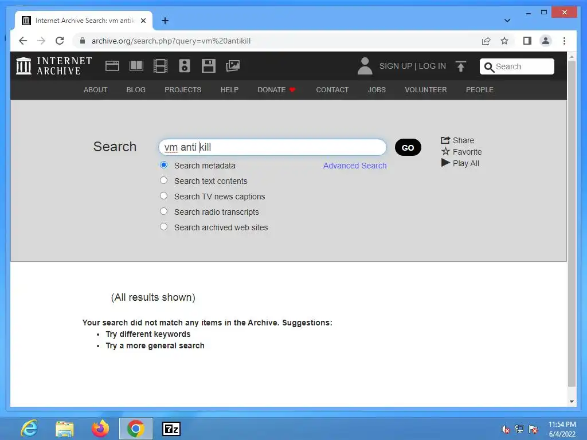View site lock information icon

click(x=83, y=41)
